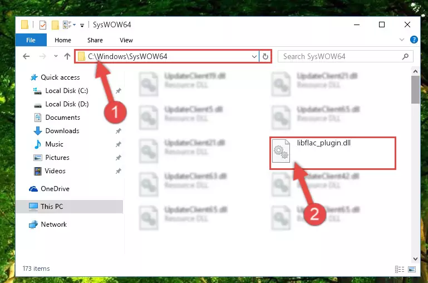The height and width of the screenshot is (283, 428).
Task: Select This PC in the navigation pane
Action: pyautogui.click(x=69, y=207)
